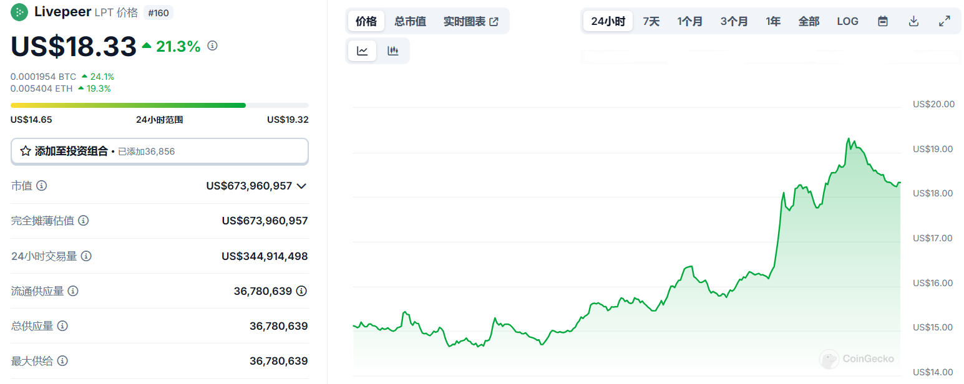Screen dimensions: 964x384
Task: Click info icon next to 24小时交易量
Action: (87, 256)
